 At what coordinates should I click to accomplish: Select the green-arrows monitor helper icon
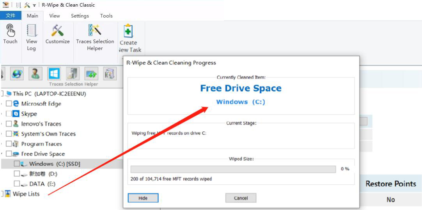(91, 73)
